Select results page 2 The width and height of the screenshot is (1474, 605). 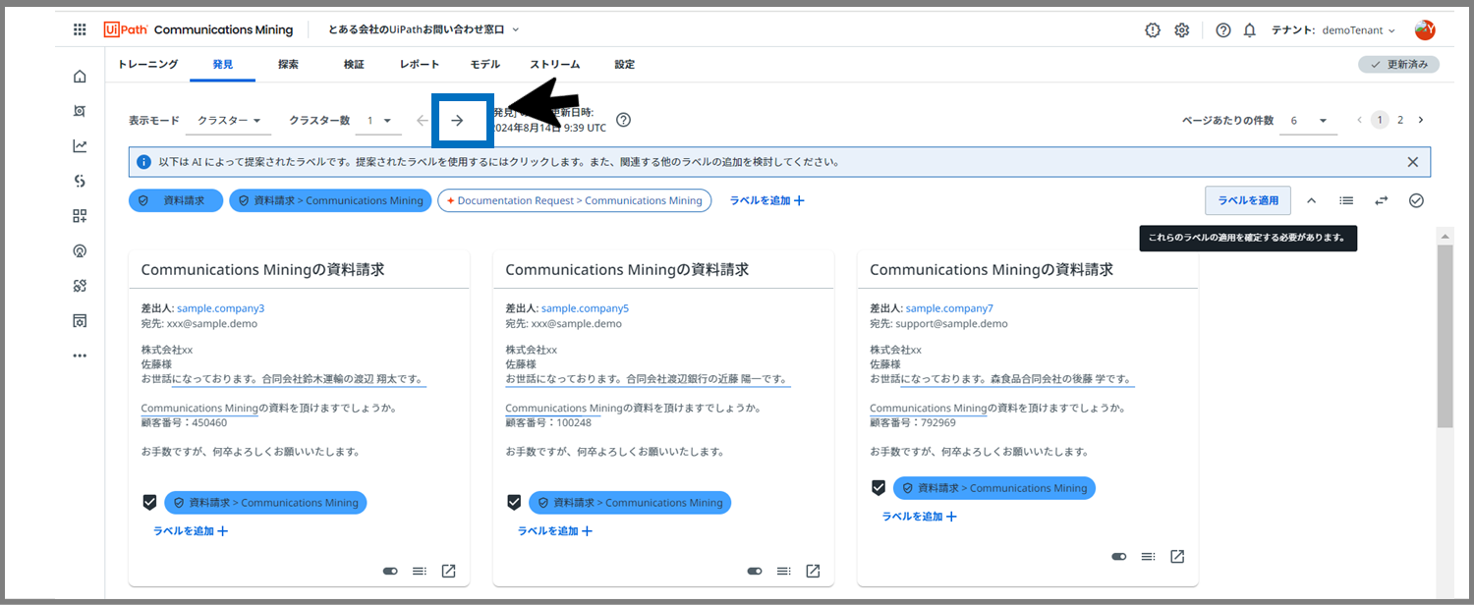coord(1400,120)
